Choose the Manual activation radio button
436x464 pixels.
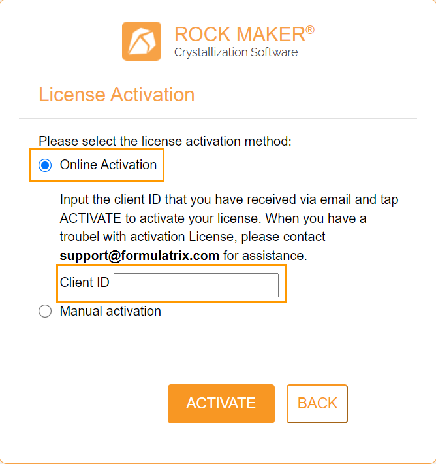pyautogui.click(x=45, y=311)
